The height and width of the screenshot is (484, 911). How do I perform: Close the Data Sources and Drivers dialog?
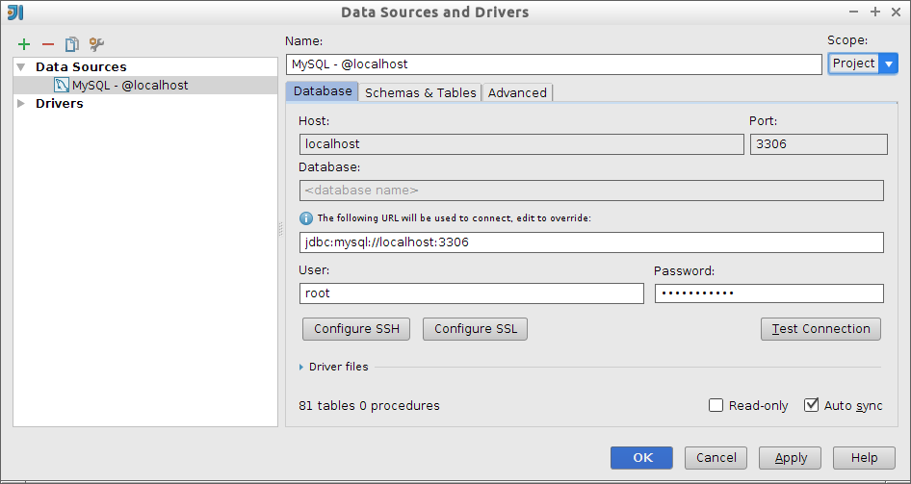coord(896,13)
